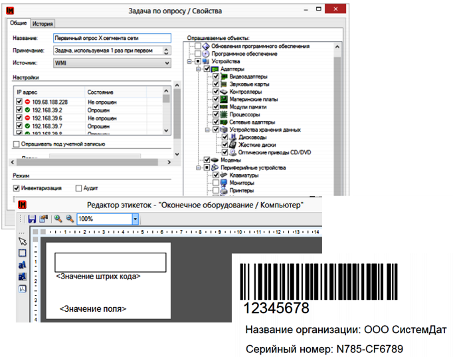453x357 pixels.
Task: Click the red status icon for 109.68.188.228
Action: click(x=27, y=102)
